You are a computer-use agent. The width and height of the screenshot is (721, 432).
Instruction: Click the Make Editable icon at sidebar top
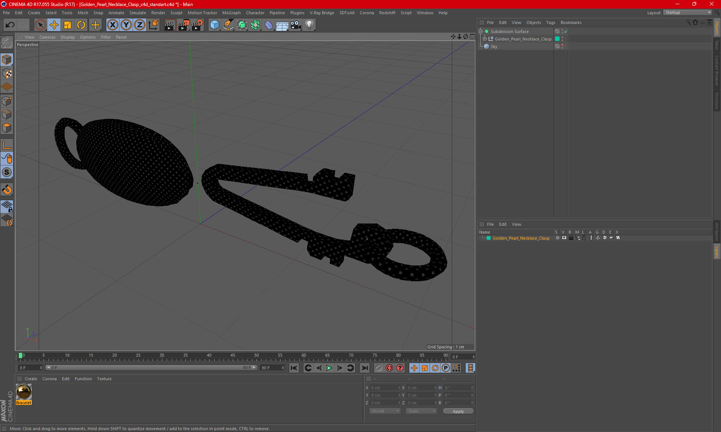coord(7,43)
